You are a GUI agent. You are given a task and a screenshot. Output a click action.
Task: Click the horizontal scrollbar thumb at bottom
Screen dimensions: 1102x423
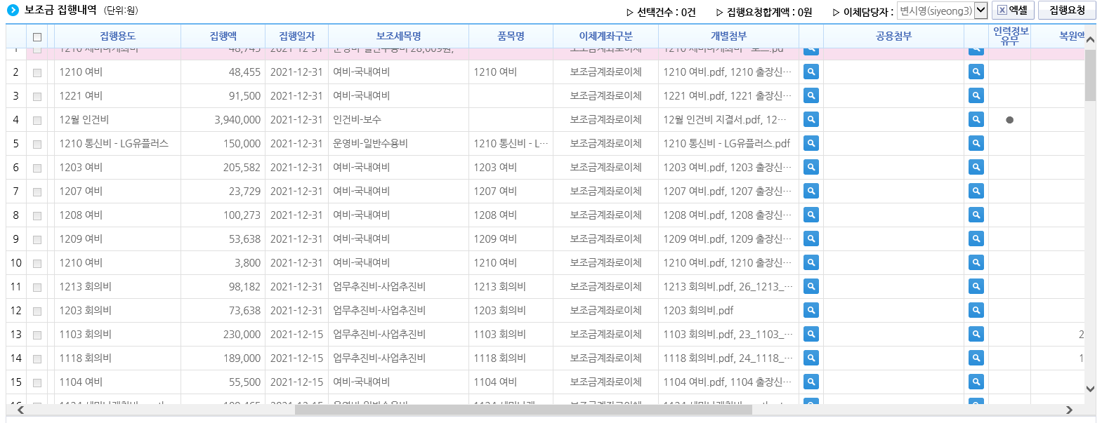(523, 410)
